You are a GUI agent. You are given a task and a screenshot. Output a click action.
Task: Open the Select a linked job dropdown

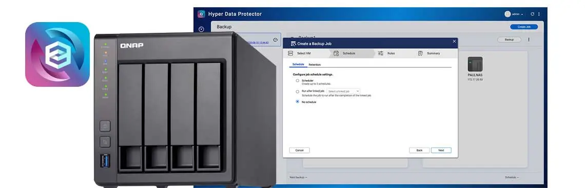coord(343,91)
